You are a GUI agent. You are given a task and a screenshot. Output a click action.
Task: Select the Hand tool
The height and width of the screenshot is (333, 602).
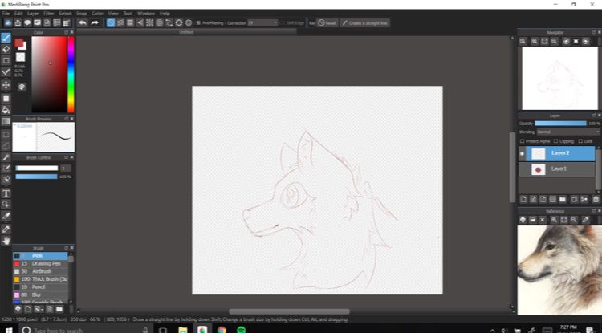(x=6, y=241)
